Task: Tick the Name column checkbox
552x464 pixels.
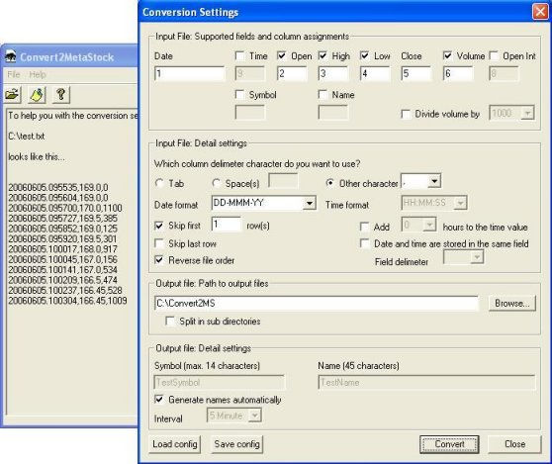Action: tap(322, 94)
